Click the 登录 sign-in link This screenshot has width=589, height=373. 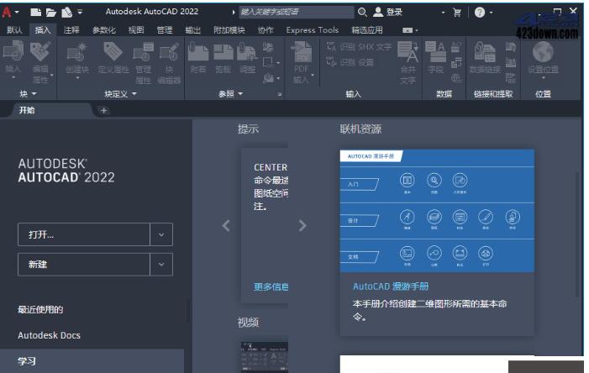click(x=394, y=13)
